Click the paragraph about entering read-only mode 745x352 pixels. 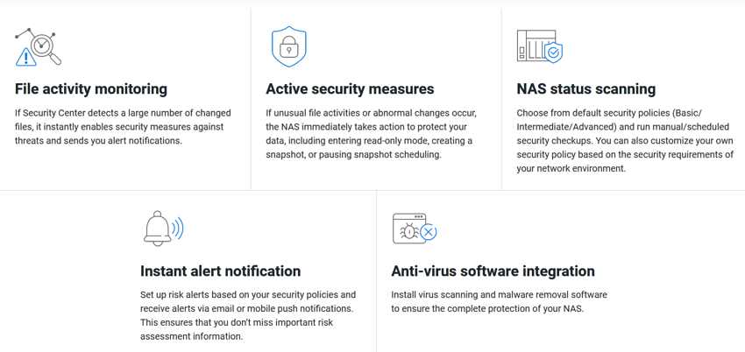(371, 134)
